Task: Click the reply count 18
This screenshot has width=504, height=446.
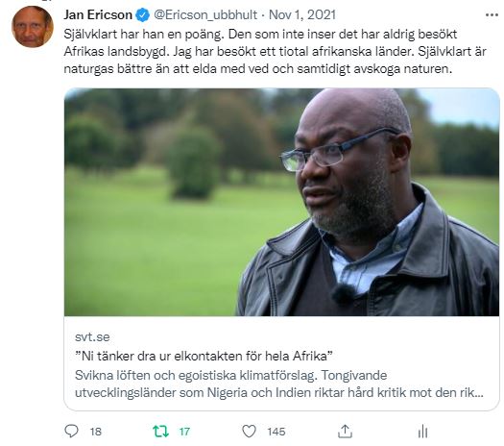Action: pos(95,432)
